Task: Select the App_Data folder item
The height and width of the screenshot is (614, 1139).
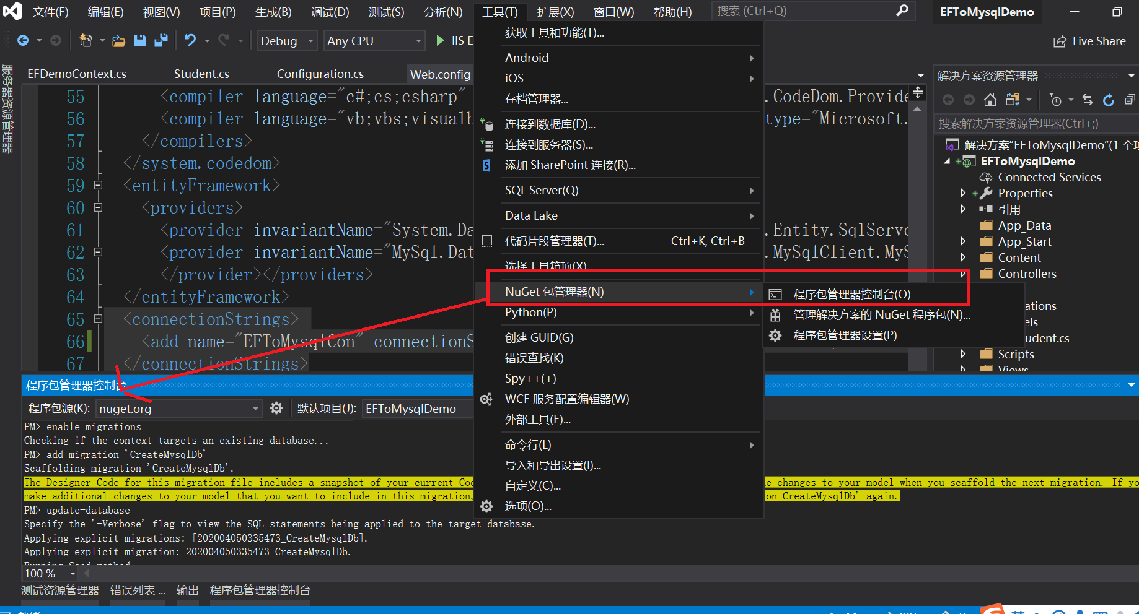Action: pyautogui.click(x=1024, y=225)
